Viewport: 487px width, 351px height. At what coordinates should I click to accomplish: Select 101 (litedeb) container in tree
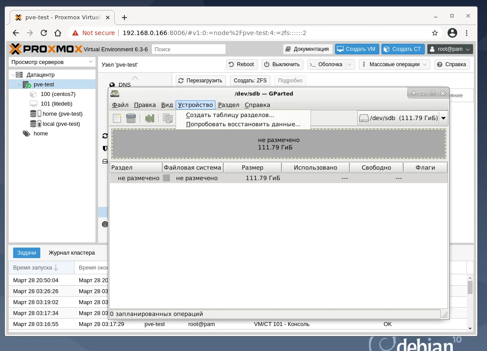click(56, 103)
